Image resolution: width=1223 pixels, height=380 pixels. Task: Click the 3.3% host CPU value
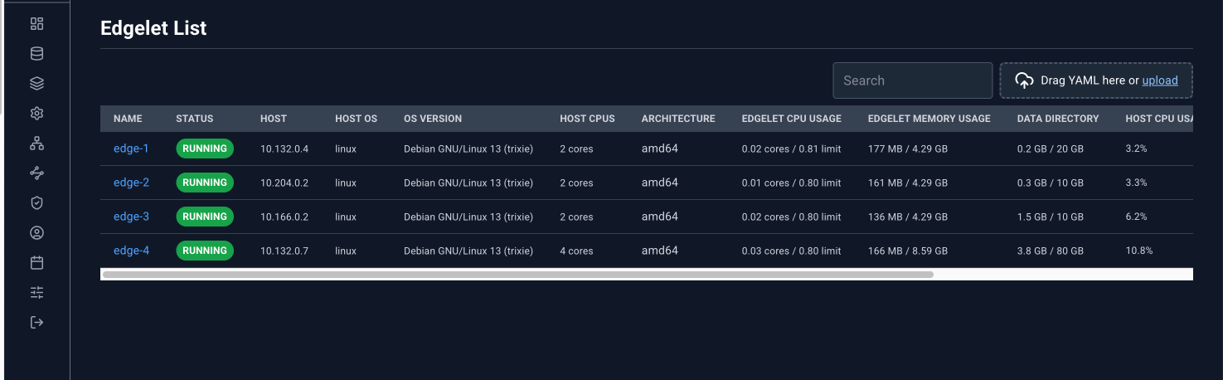[x=1136, y=183]
